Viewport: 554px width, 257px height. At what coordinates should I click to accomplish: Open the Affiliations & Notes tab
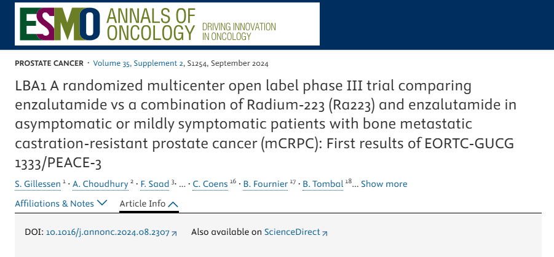coord(54,204)
